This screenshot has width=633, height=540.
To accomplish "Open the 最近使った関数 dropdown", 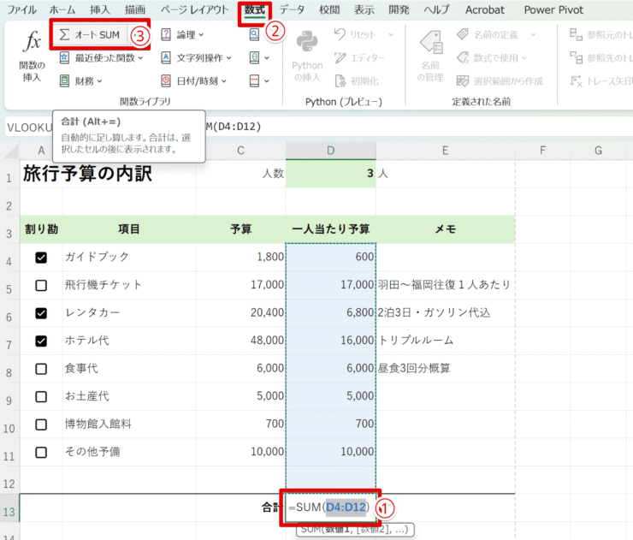I will coord(101,58).
